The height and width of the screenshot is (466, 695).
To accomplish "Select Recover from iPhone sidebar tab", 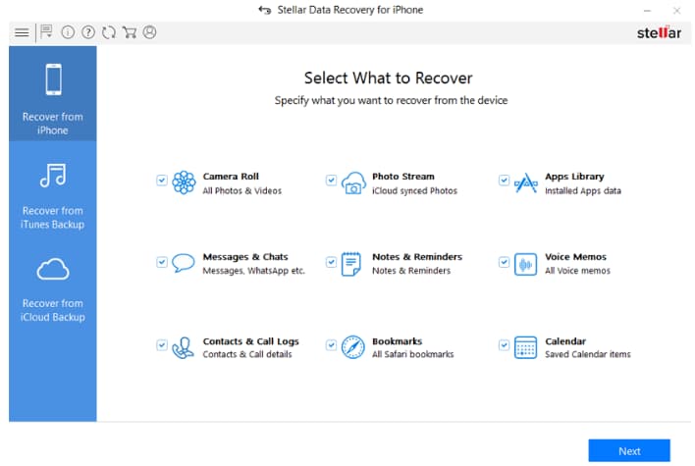I will (53, 94).
